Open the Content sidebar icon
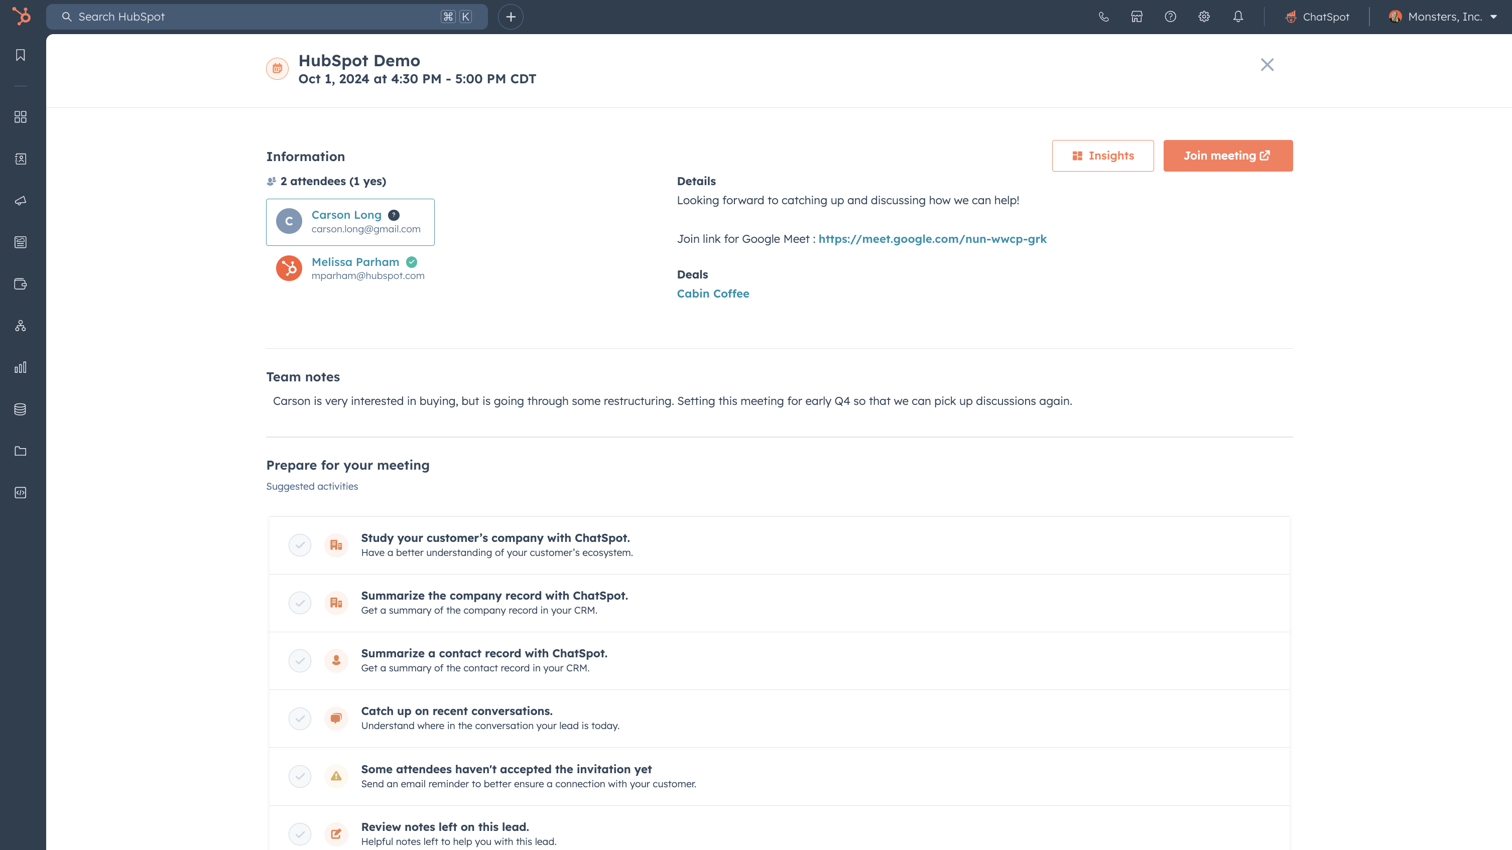The image size is (1512, 850). click(x=21, y=242)
